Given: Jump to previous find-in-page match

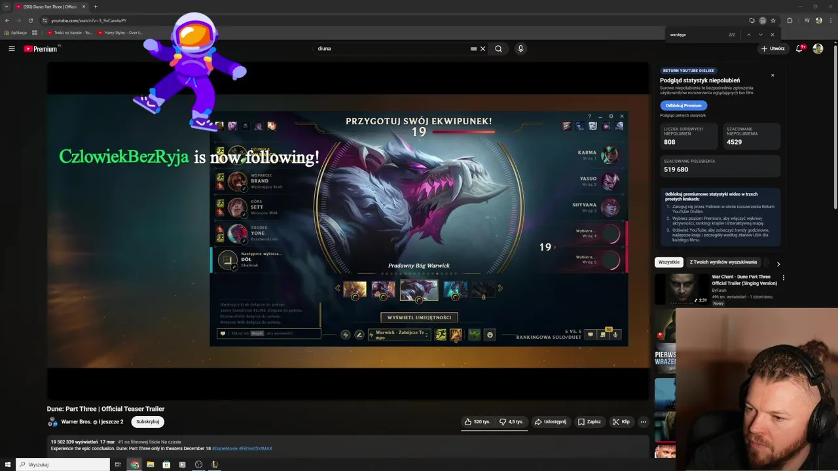Looking at the screenshot, I should (x=748, y=35).
